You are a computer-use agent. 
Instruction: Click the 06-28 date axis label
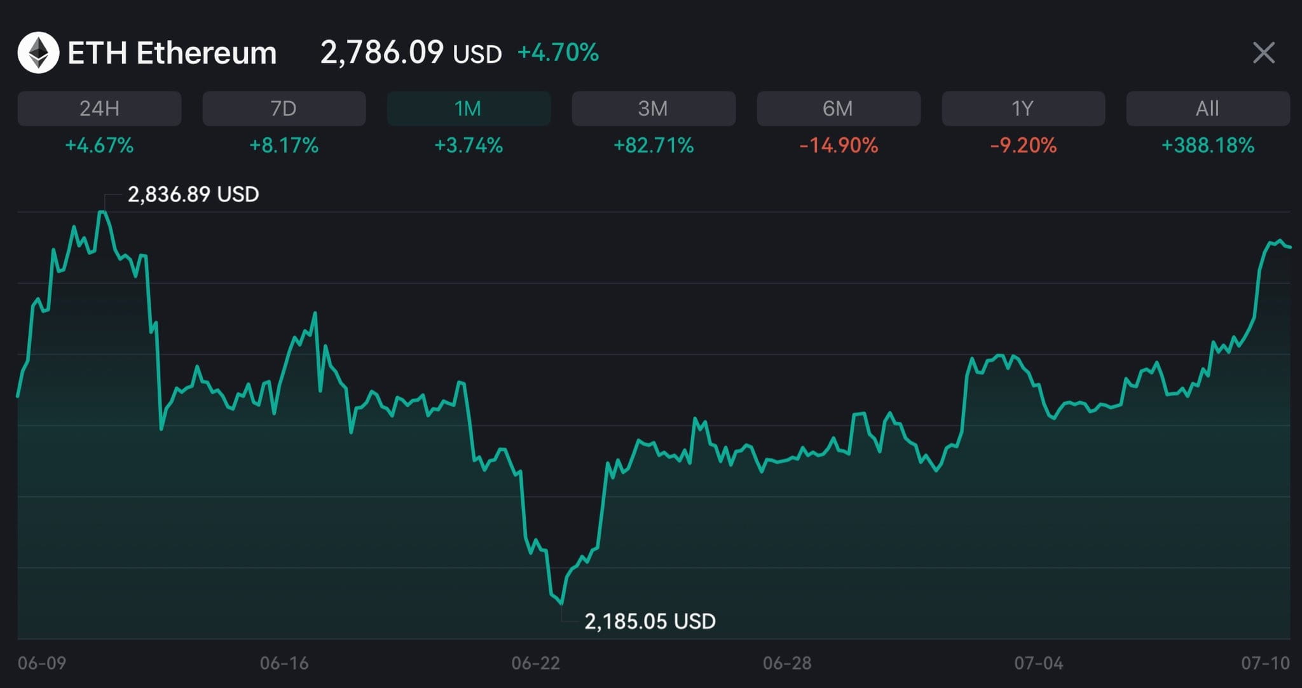(787, 663)
